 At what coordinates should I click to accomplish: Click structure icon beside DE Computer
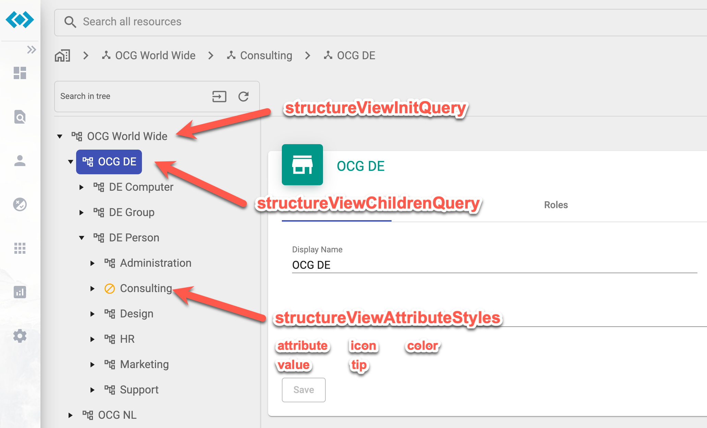[x=99, y=187]
